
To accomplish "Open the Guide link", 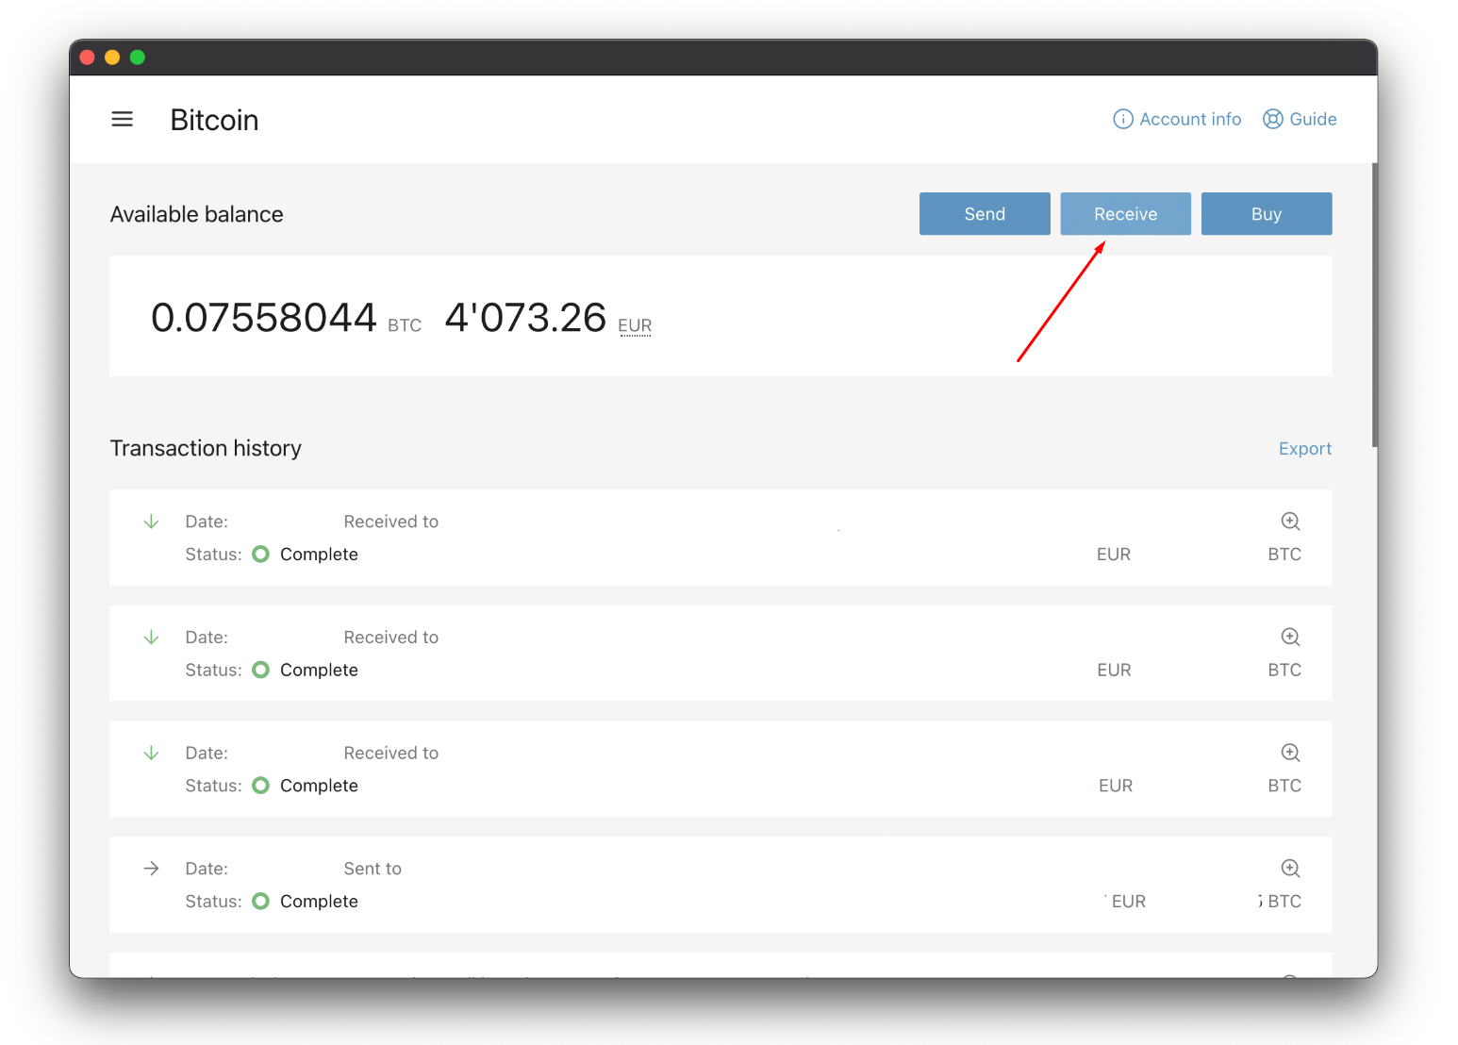I will pyautogui.click(x=1300, y=119).
